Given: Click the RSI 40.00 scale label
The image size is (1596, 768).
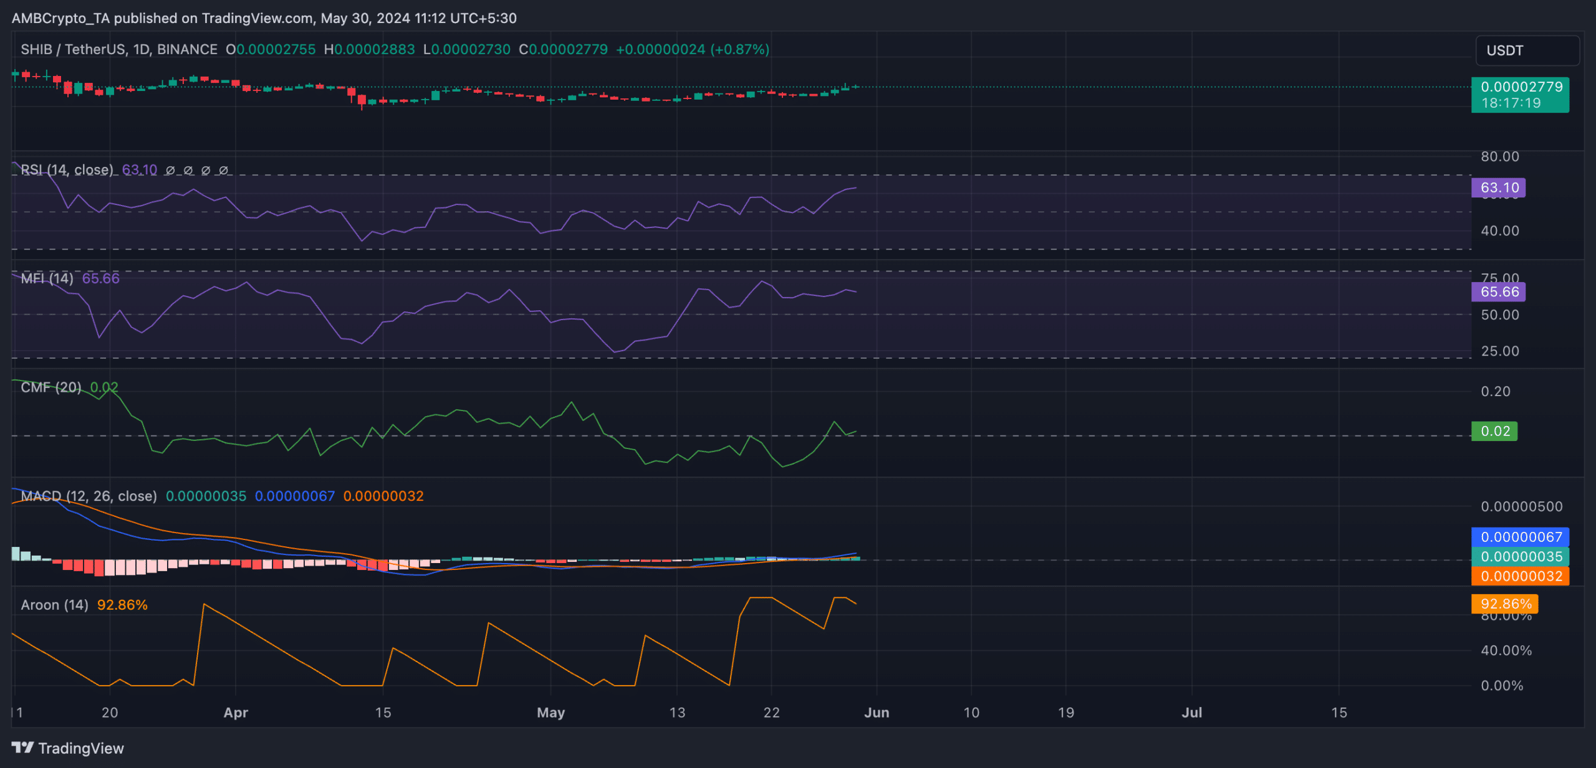Looking at the screenshot, I should (x=1500, y=230).
